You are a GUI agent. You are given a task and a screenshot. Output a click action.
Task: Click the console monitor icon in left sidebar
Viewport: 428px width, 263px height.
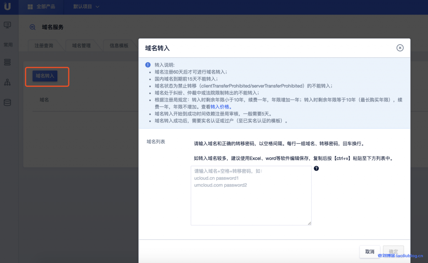7,25
